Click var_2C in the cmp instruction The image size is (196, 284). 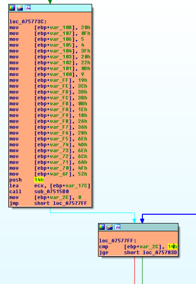(148, 247)
